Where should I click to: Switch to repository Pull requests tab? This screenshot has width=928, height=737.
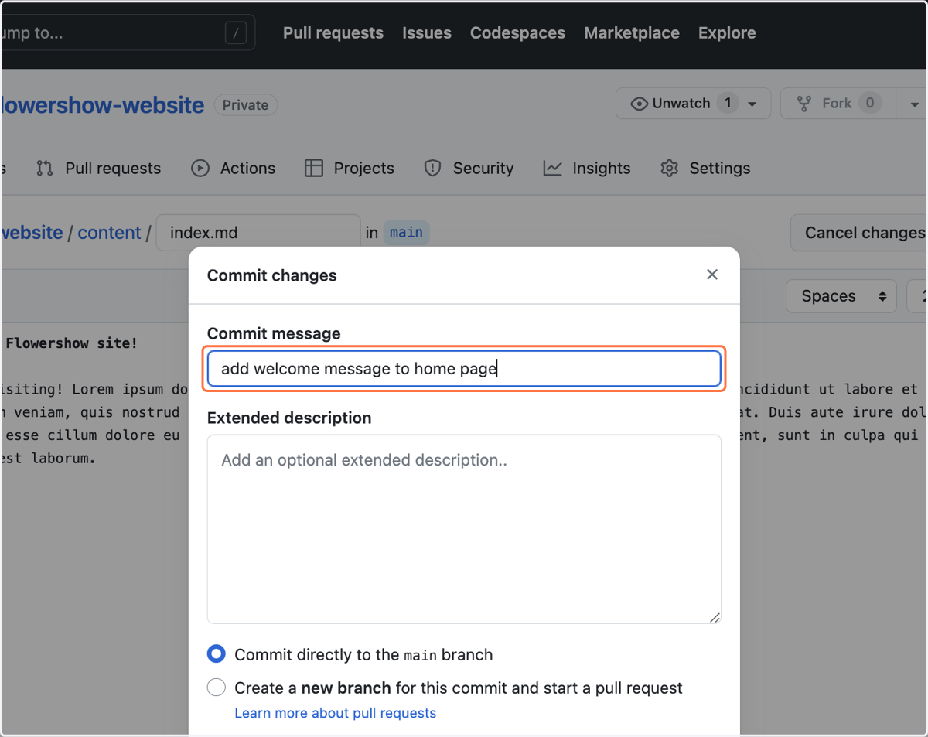pos(98,169)
